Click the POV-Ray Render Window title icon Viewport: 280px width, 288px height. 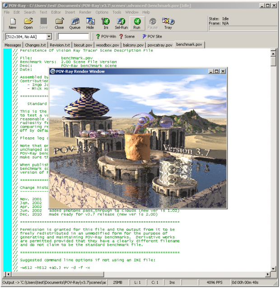53,72
